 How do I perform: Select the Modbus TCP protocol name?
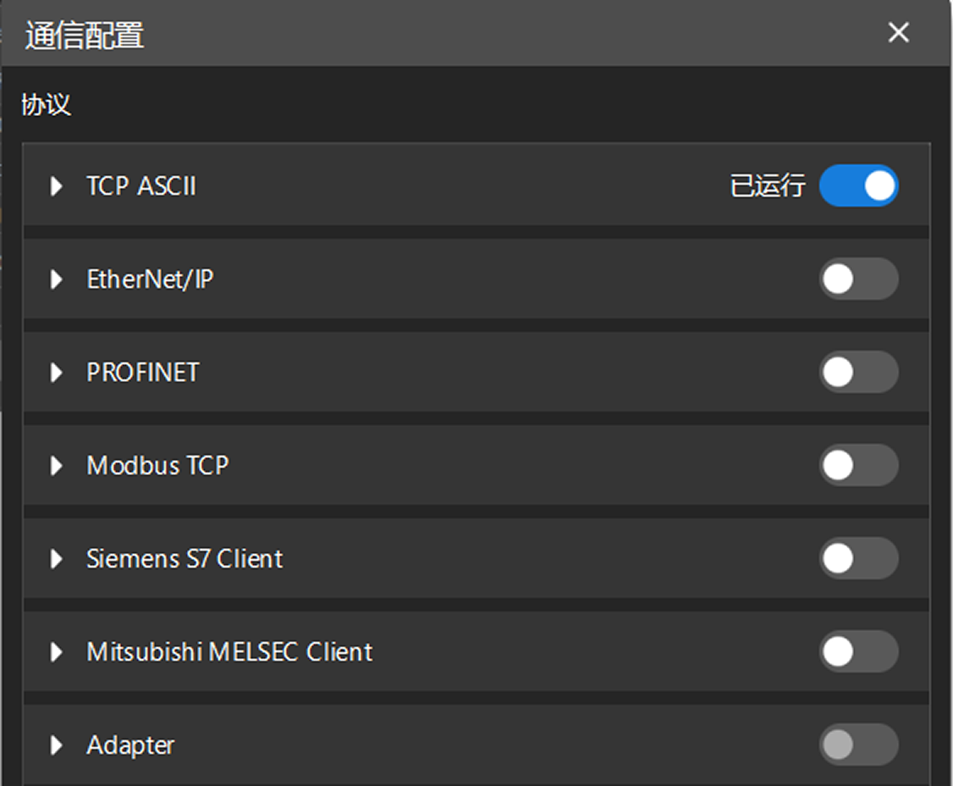tap(157, 466)
